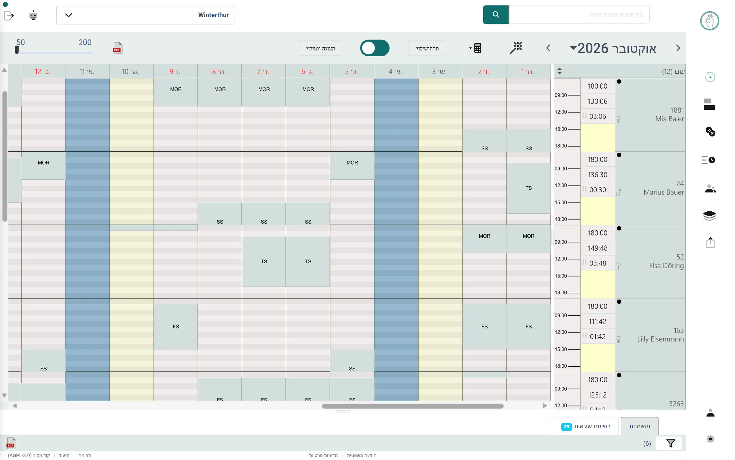Open the user profile sidebar icon
Viewport: 735px width, 460px height.
click(710, 413)
